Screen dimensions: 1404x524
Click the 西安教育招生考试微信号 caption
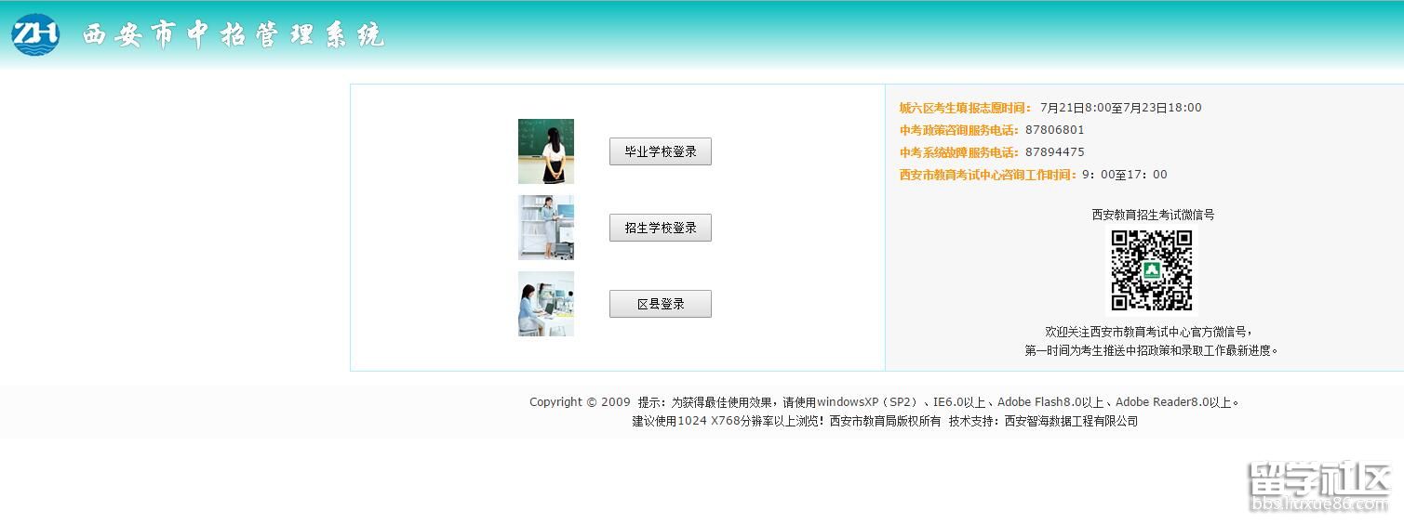(x=1153, y=215)
